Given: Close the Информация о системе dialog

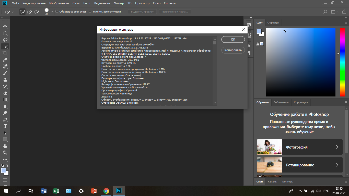Looking at the screenshot, I should click(243, 30).
